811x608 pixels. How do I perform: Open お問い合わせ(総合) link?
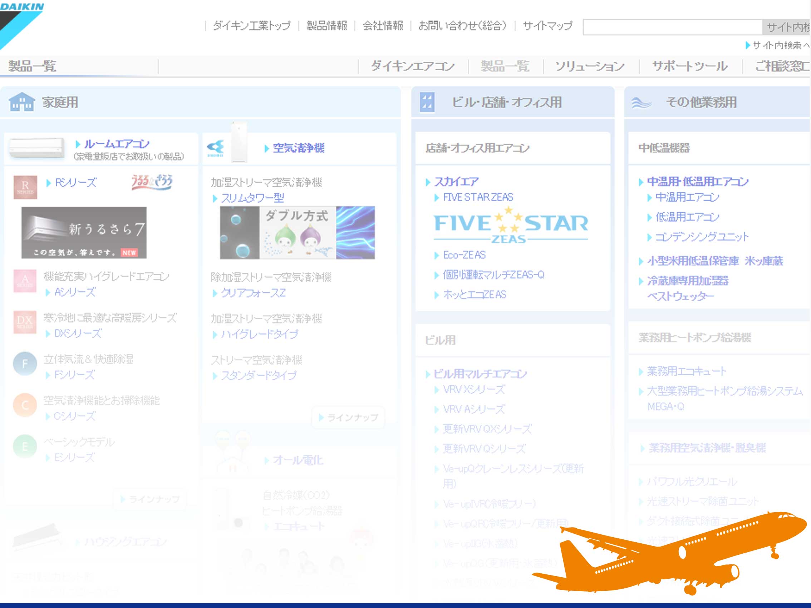pyautogui.click(x=463, y=26)
